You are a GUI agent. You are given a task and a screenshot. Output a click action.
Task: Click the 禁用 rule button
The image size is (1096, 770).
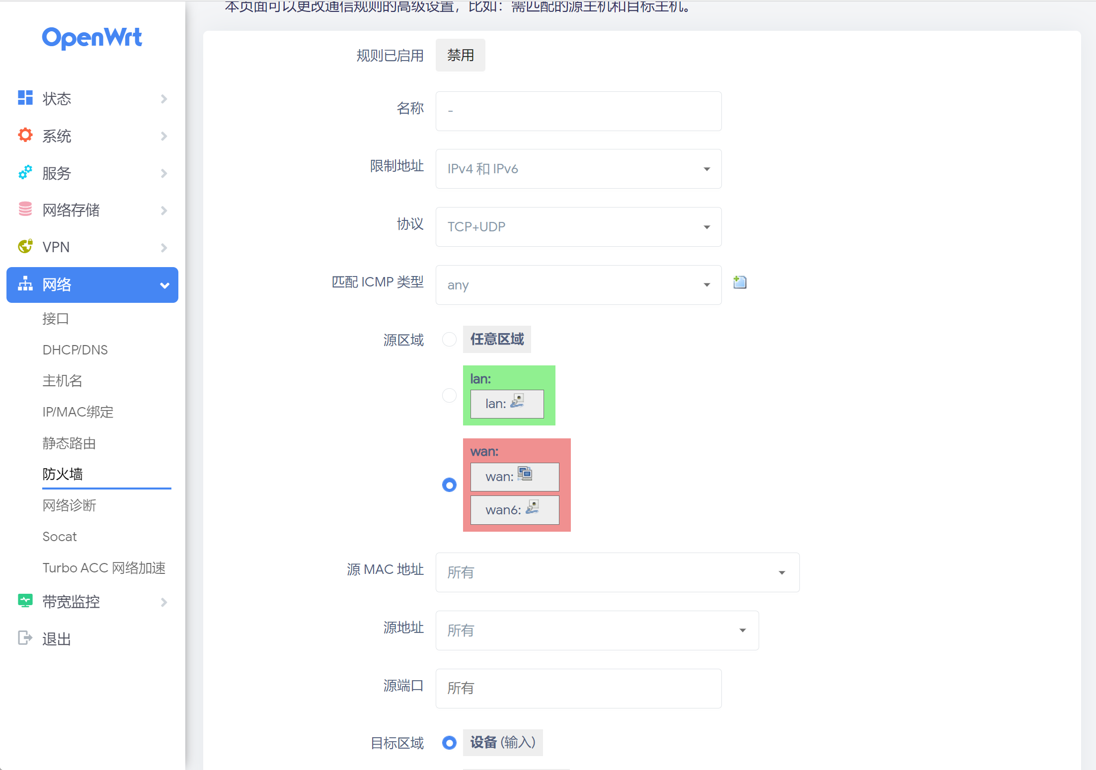click(461, 55)
